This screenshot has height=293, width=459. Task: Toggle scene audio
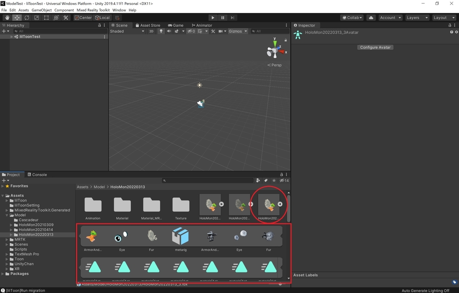[169, 31]
